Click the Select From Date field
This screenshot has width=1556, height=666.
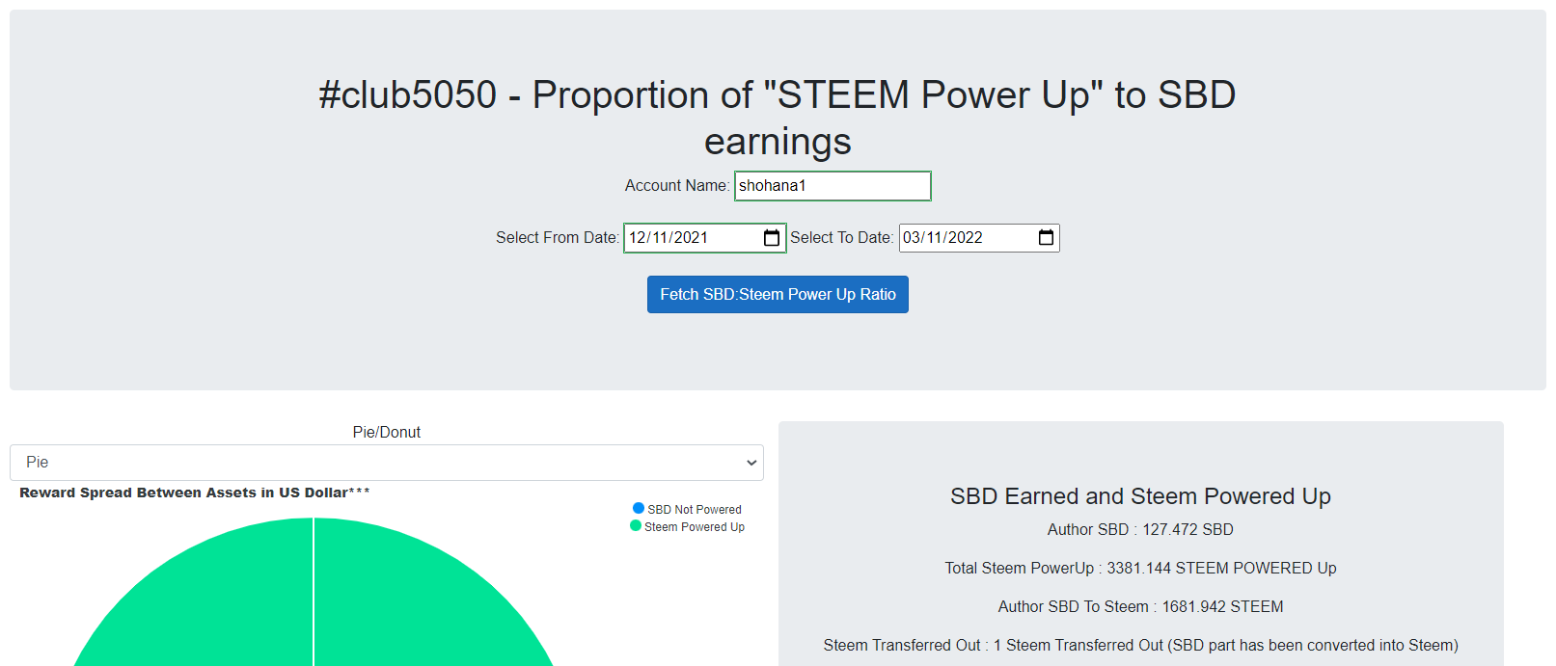[x=705, y=238]
